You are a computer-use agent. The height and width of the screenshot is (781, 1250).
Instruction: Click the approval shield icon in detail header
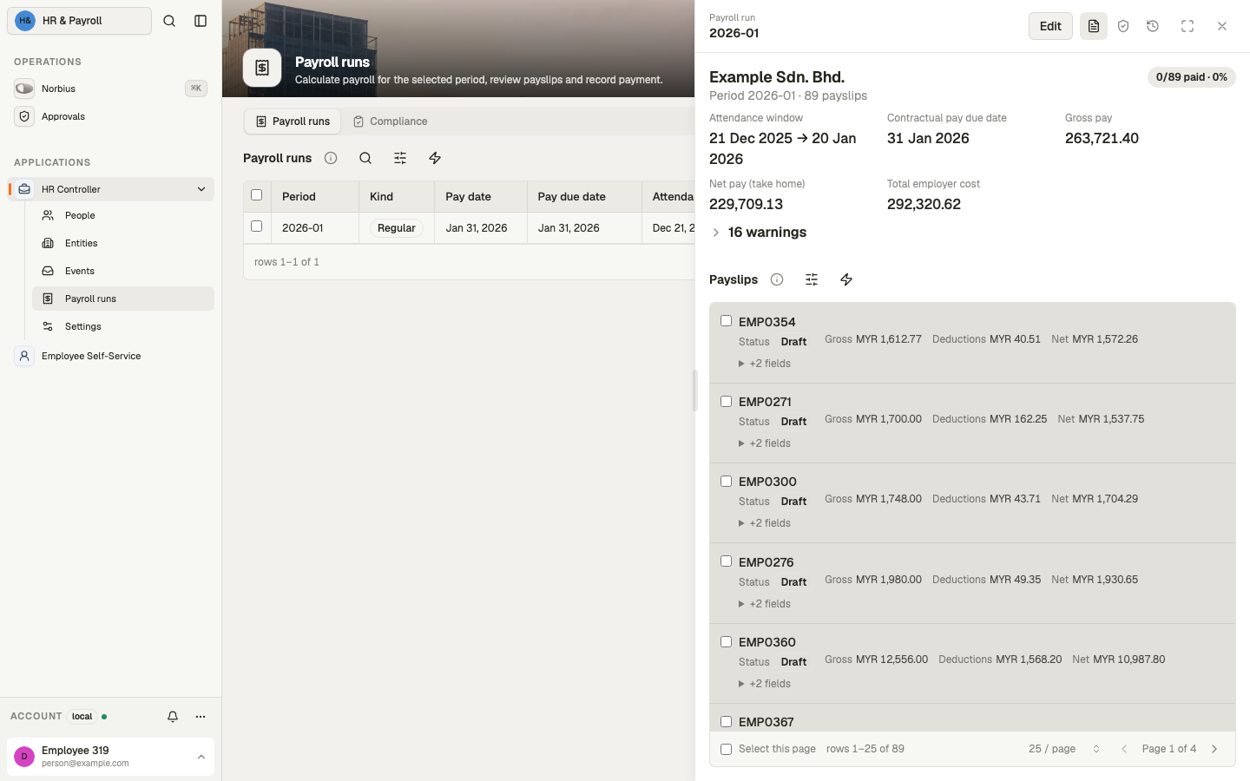[x=1123, y=26]
